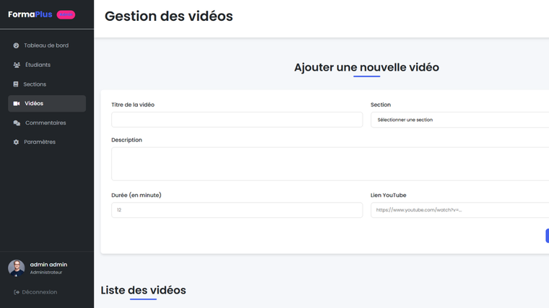
Task: Navigate to Commentaires in the sidebar
Action: coord(46,123)
